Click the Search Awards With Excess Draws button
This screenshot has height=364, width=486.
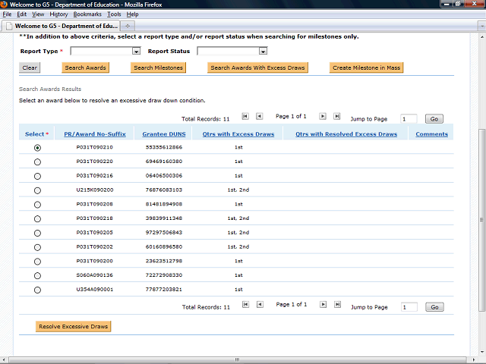point(257,67)
